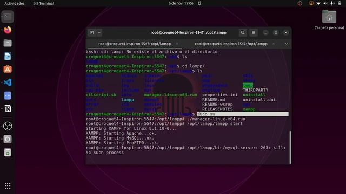Click 'README-wsrep' in the listing
Screen dimensions: 346x194
click(217, 105)
